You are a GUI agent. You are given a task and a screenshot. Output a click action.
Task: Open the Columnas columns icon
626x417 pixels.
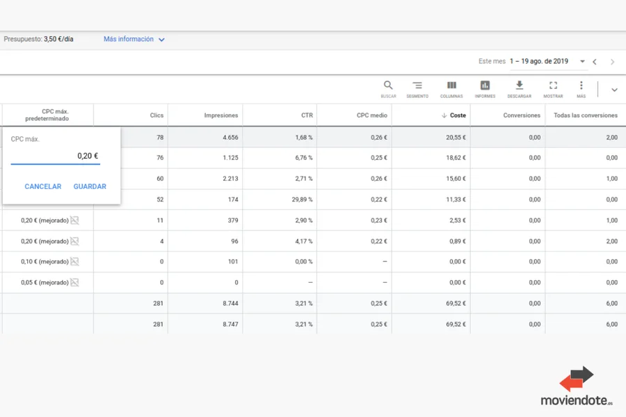[x=451, y=86]
